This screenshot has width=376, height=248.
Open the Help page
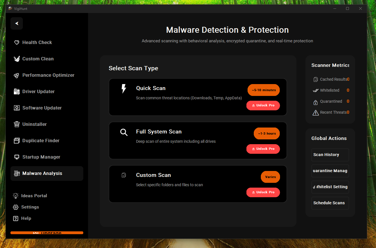pos(22,218)
